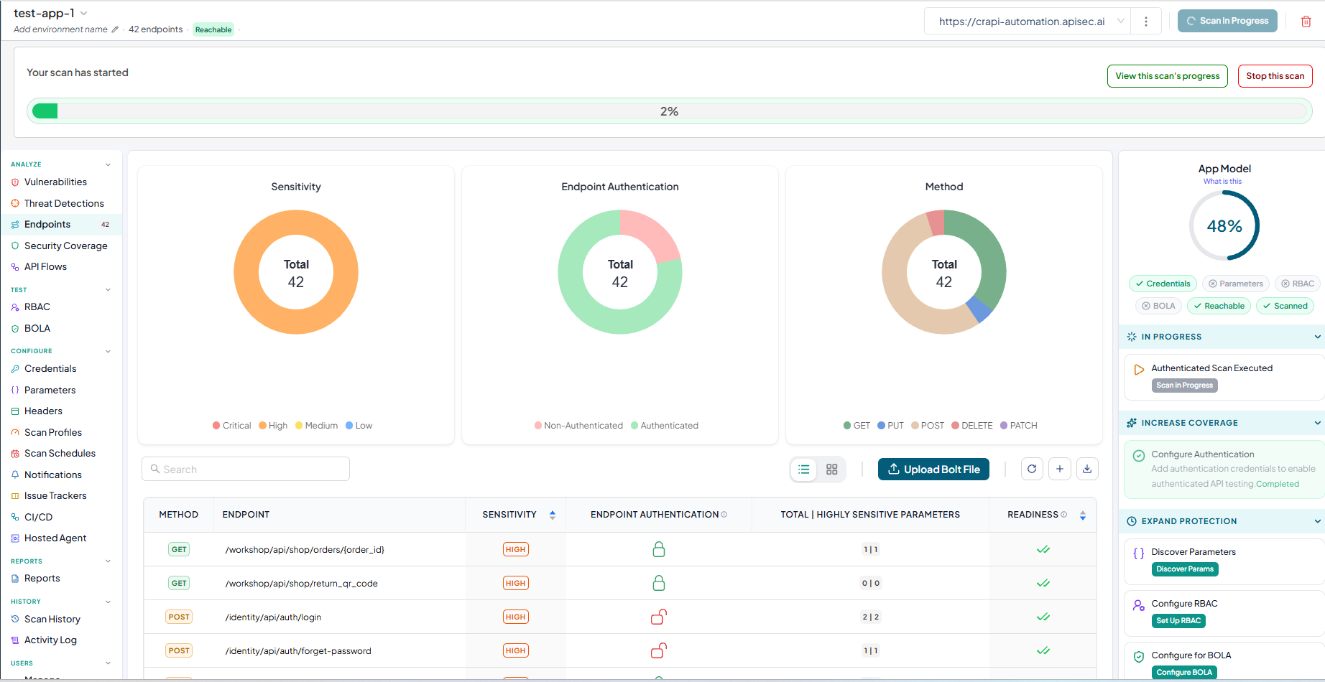This screenshot has height=682, width=1325.
Task: Expand the server URL dropdown
Action: click(x=1121, y=22)
